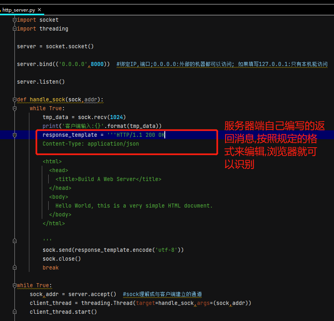334x321 pixels.
Task: Collapse the handle_sock function definition
Action: pos(14,99)
